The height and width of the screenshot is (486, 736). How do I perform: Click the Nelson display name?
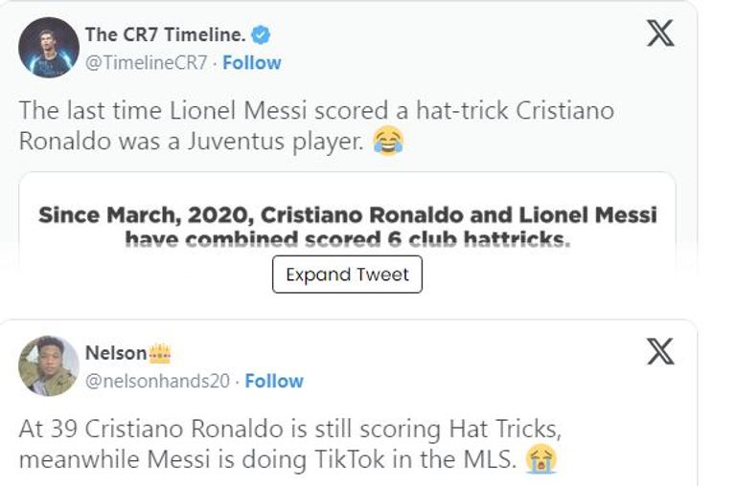[116, 353]
